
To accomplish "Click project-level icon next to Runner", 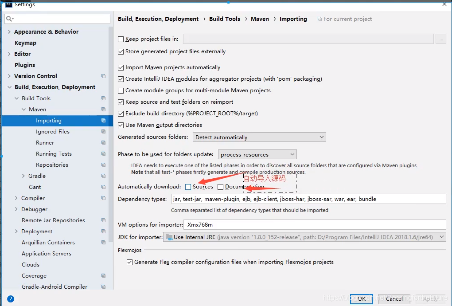I will (104, 143).
